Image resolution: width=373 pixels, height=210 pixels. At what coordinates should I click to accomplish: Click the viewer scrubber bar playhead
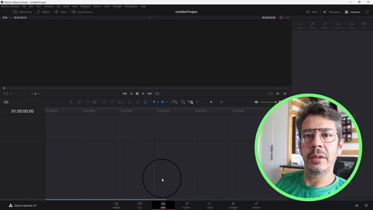4,88
